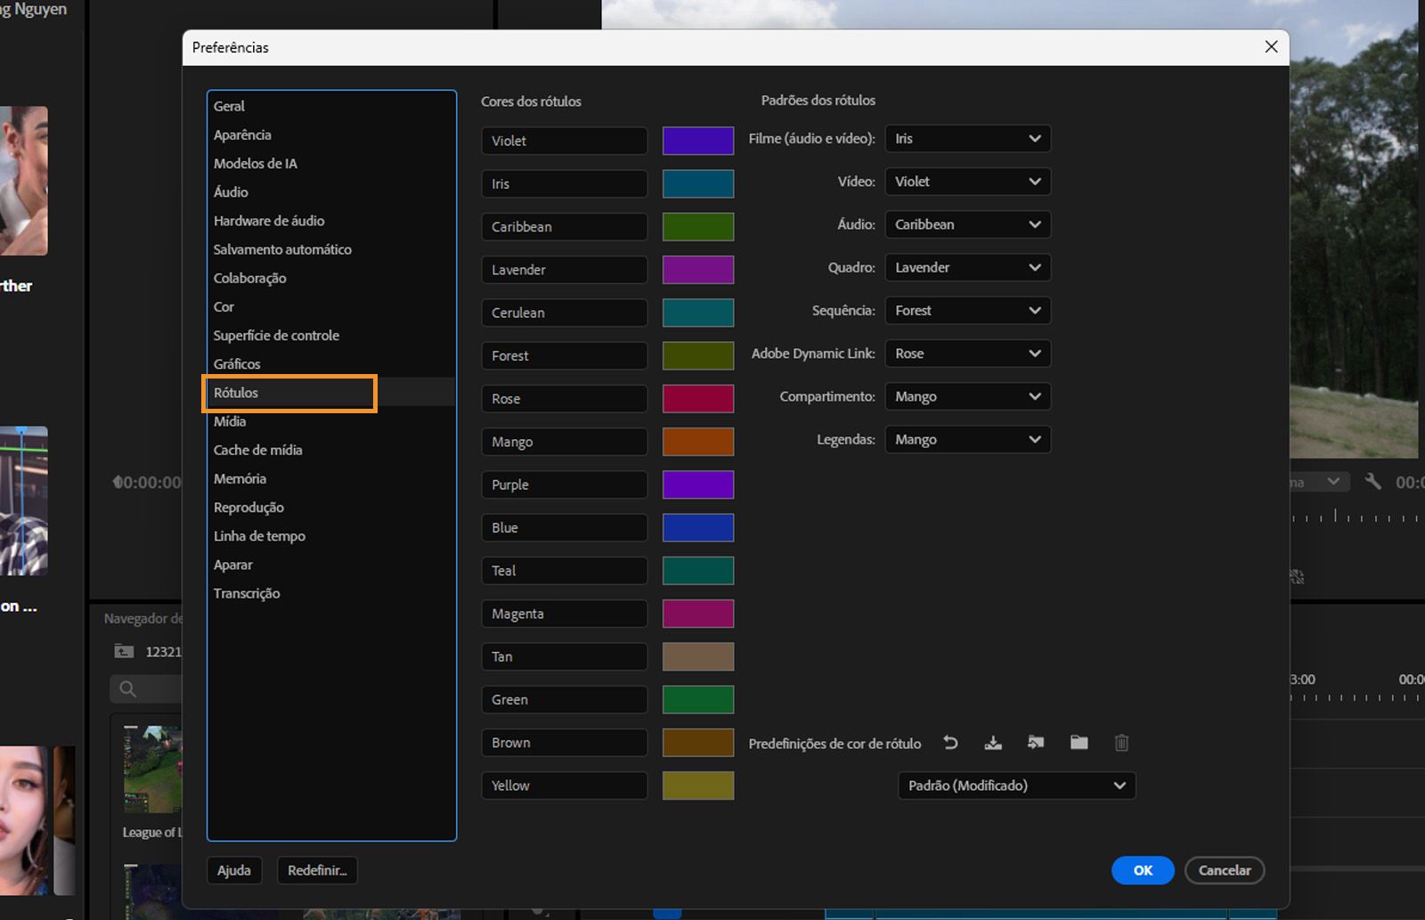Open the Adobe Dynamic Link label dropdown
This screenshot has height=920, width=1425.
click(x=968, y=354)
